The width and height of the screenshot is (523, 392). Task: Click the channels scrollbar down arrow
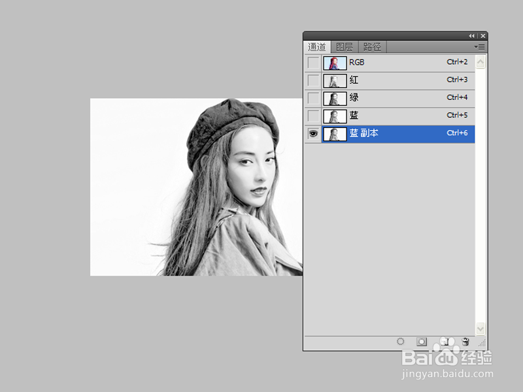click(481, 329)
